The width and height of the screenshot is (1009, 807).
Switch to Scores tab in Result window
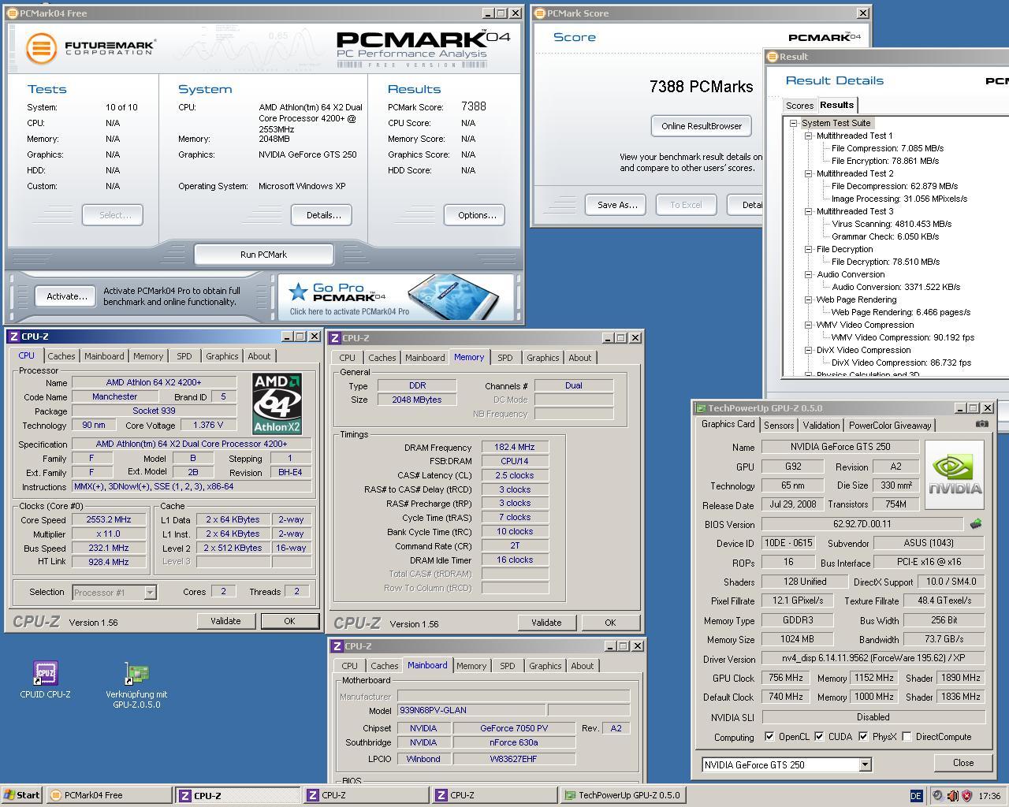click(x=799, y=106)
